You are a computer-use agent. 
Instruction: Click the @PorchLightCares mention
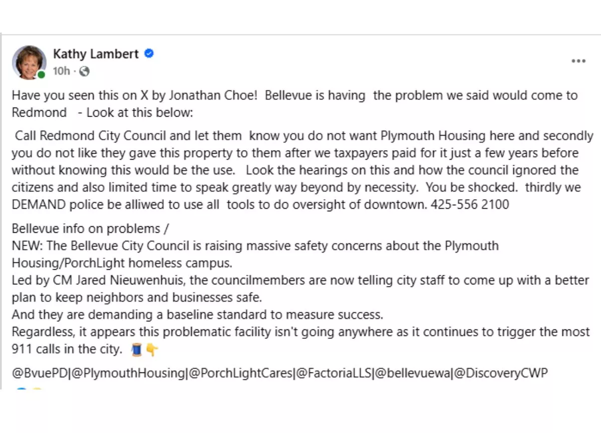(239, 373)
